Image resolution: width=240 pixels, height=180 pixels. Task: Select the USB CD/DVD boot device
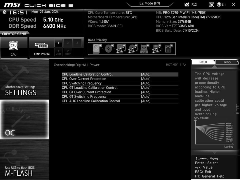[x=133, y=48]
